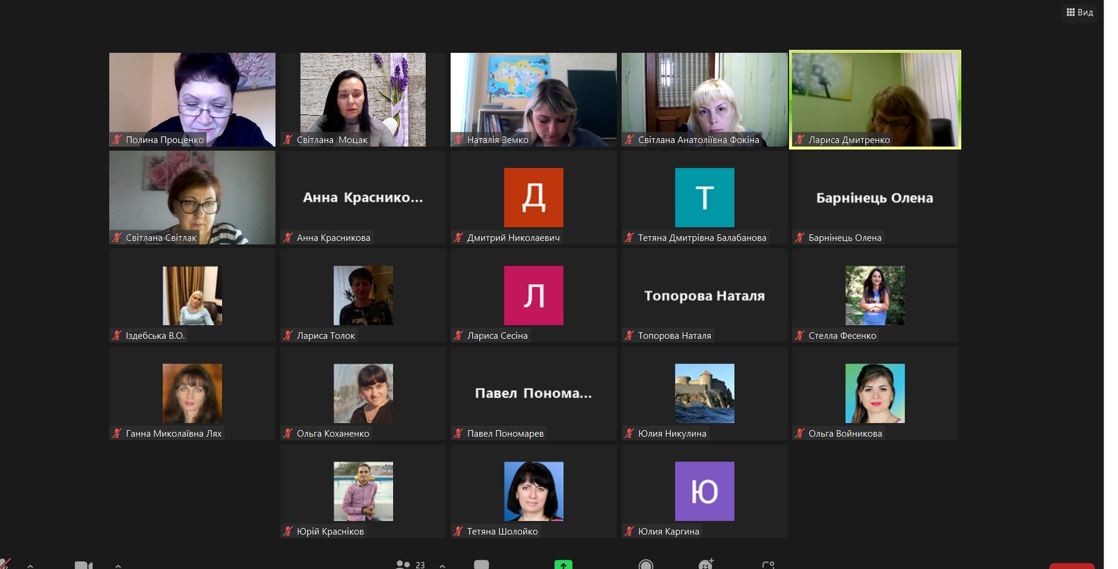Click the red End meeting button

[x=1071, y=566]
